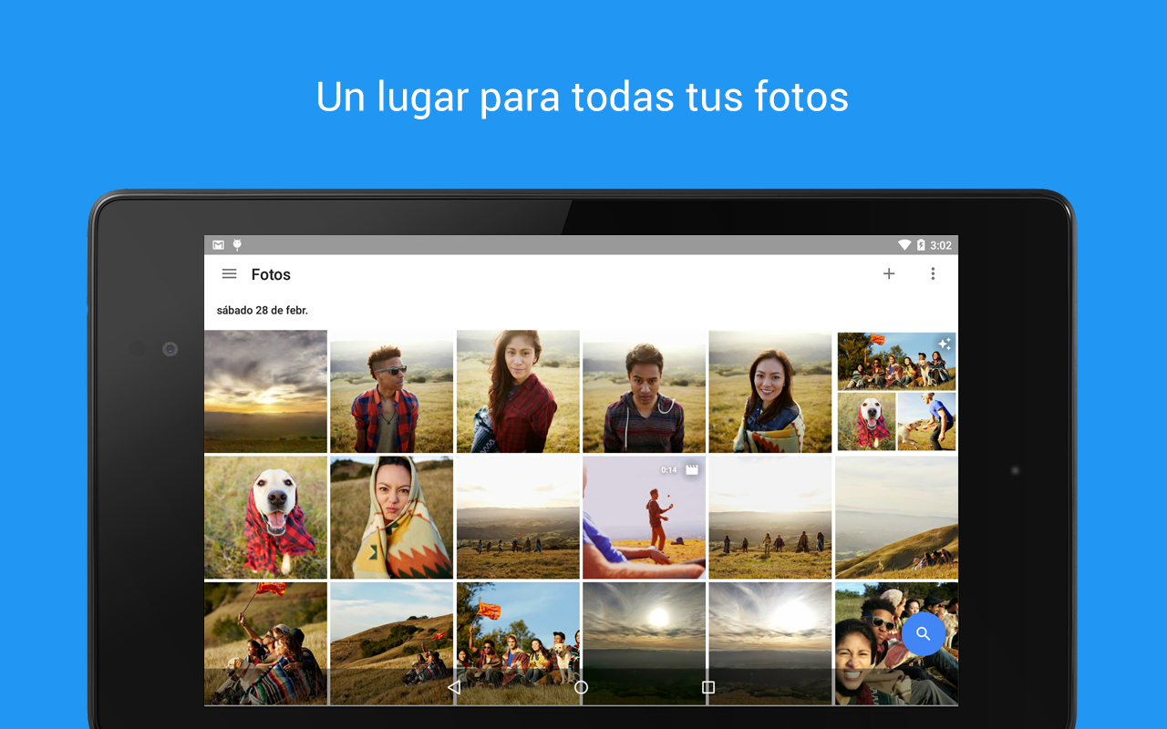Screen dimensions: 1167x729
Task: Open photo of friends sitting under orange flag on hill
Action: click(265, 643)
